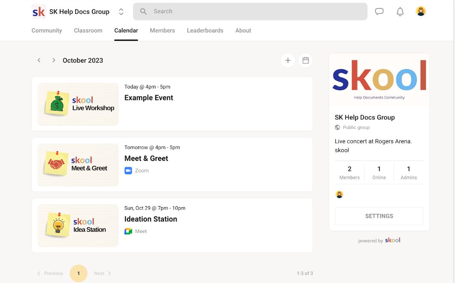Image resolution: width=455 pixels, height=283 pixels.
Task: Open the chat messages icon
Action: click(x=379, y=12)
